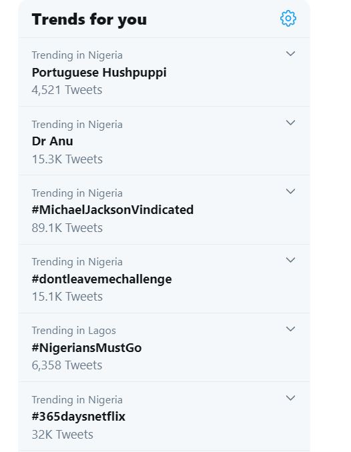The width and height of the screenshot is (351, 452).
Task: Click the 6,358 Tweets count
Action: [x=67, y=365]
